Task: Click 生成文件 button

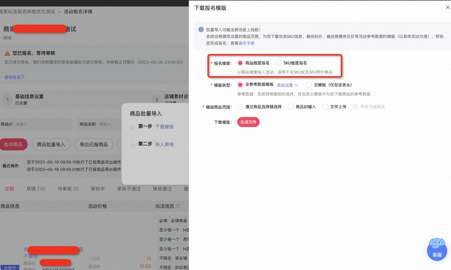Action: [x=248, y=122]
